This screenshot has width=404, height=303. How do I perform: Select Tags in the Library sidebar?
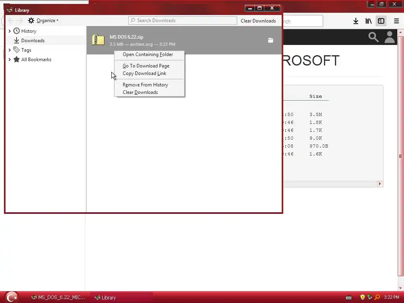pyautogui.click(x=26, y=50)
